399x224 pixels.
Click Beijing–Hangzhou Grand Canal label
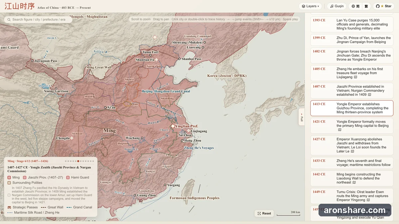(x=166, y=91)
